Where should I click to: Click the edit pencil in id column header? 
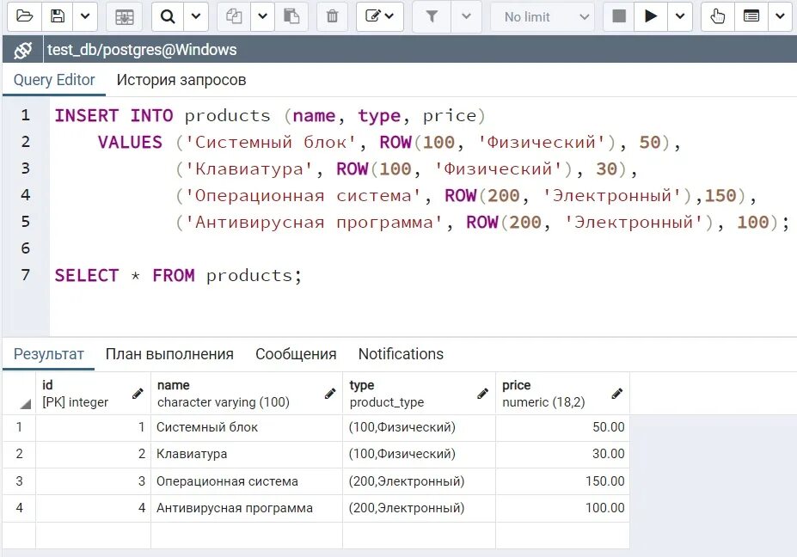138,394
